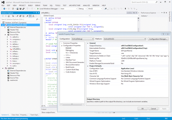
Task: Click the property tree horizontal scrollbar
Action: pos(72,104)
